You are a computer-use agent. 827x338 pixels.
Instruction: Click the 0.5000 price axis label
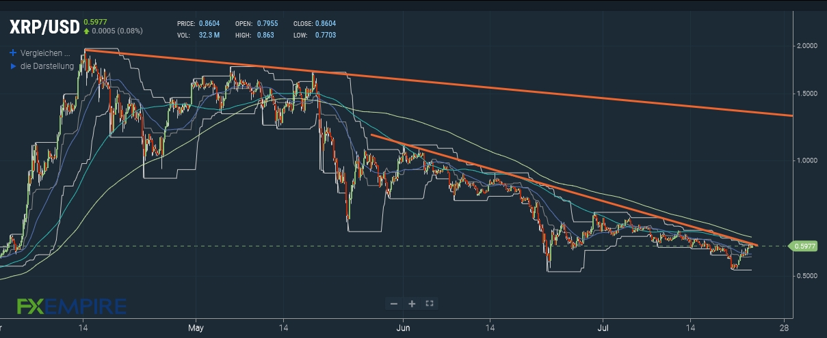click(807, 276)
